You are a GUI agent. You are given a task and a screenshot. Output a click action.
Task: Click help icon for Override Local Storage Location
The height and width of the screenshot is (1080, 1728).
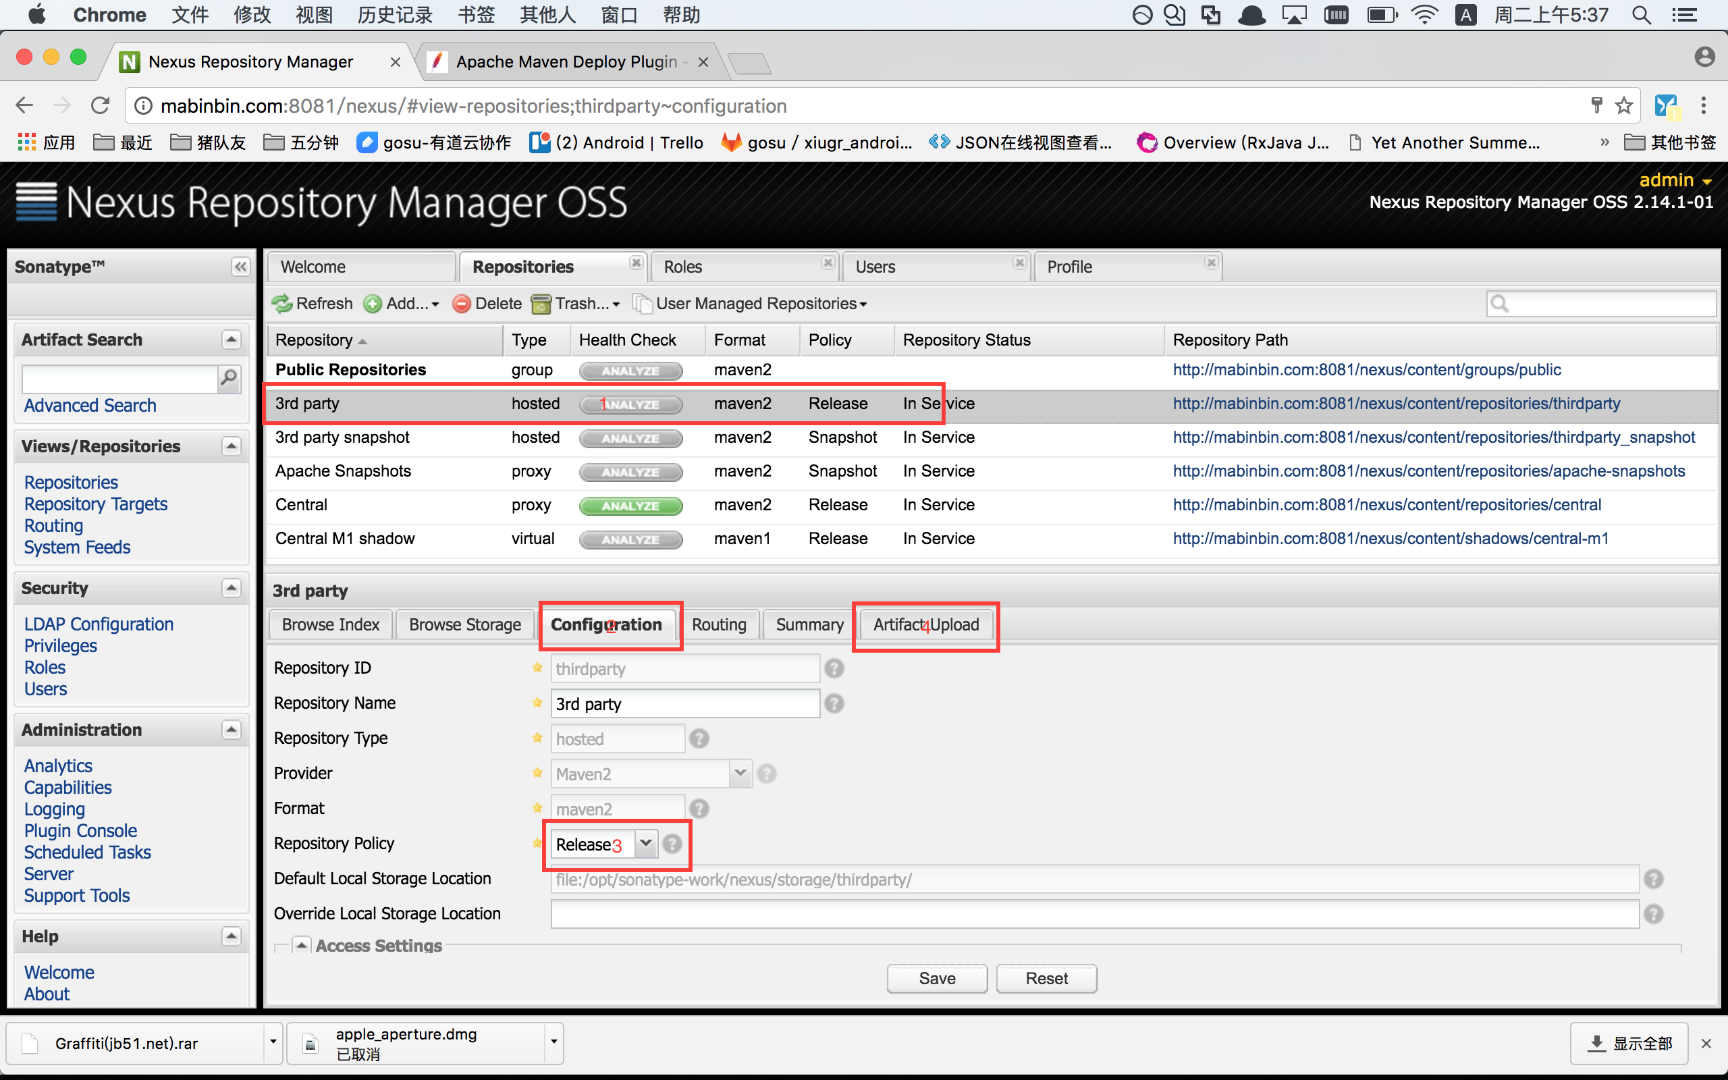[x=1653, y=913]
